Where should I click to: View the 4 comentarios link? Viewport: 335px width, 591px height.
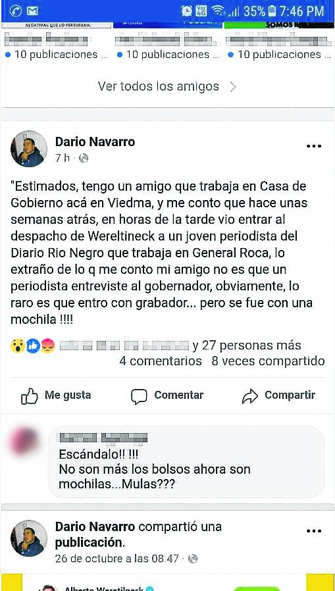point(161,361)
